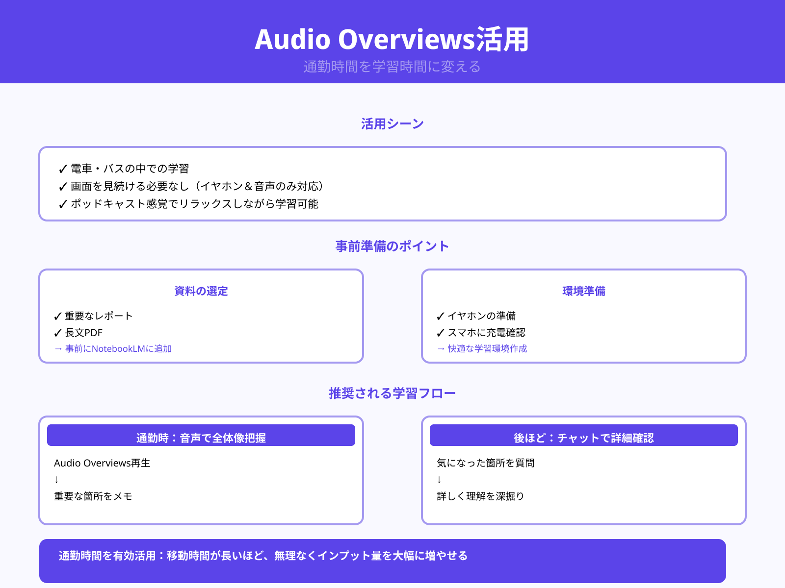Click the checkmark beside イヤホンの準備

tap(440, 316)
